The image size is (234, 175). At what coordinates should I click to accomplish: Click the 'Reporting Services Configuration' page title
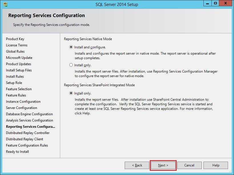coord(47,15)
